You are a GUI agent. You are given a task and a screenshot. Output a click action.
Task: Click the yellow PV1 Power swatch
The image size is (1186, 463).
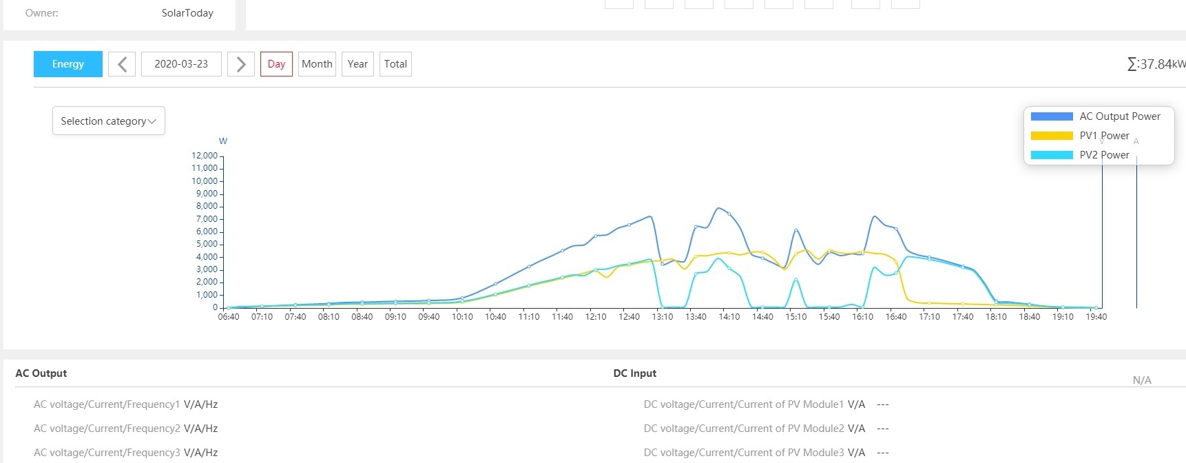[x=1052, y=136]
